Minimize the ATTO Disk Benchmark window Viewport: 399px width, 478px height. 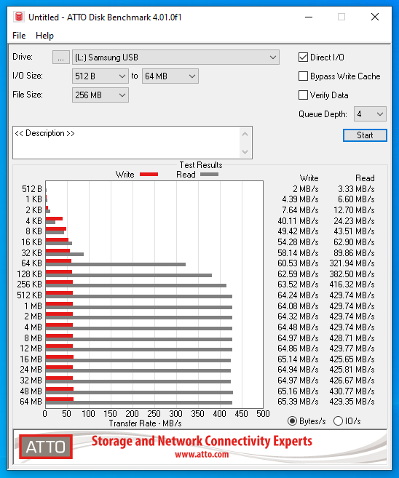[309, 17]
